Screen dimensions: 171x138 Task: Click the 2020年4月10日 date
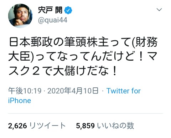tap(73, 91)
